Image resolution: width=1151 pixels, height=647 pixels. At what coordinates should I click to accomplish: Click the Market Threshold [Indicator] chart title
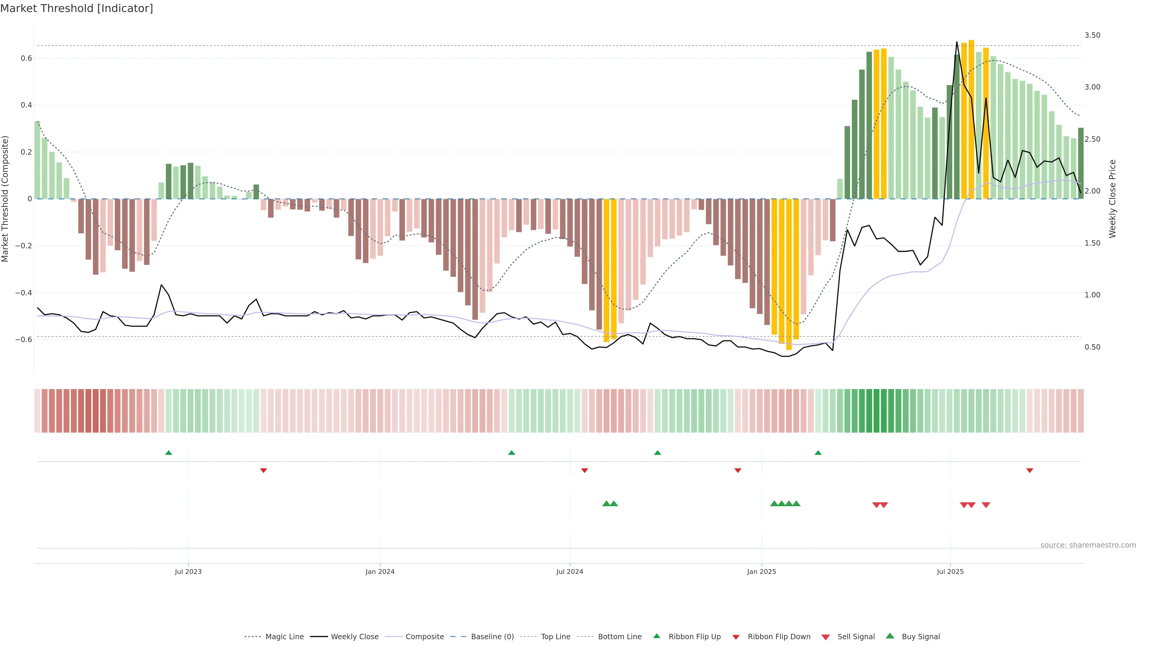76,8
